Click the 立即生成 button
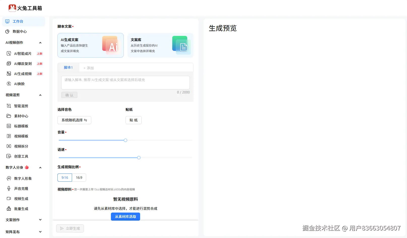This screenshot has height=238, width=407. tap(70, 228)
